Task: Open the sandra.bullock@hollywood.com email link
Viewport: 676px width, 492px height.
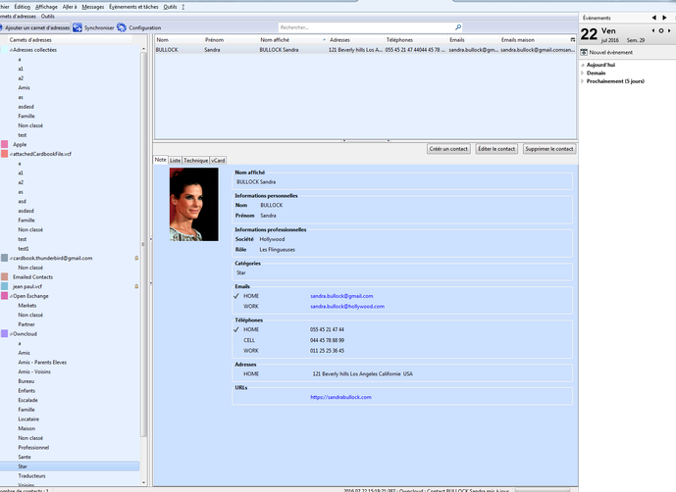Action: coord(347,306)
